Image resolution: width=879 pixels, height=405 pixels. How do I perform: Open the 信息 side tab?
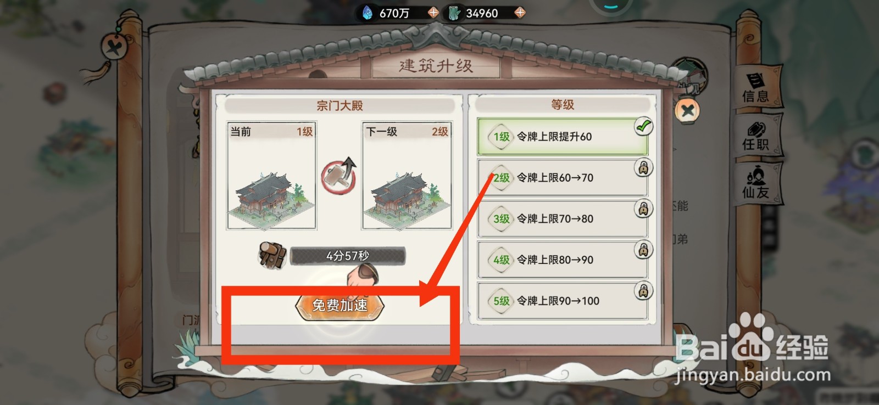pos(757,88)
